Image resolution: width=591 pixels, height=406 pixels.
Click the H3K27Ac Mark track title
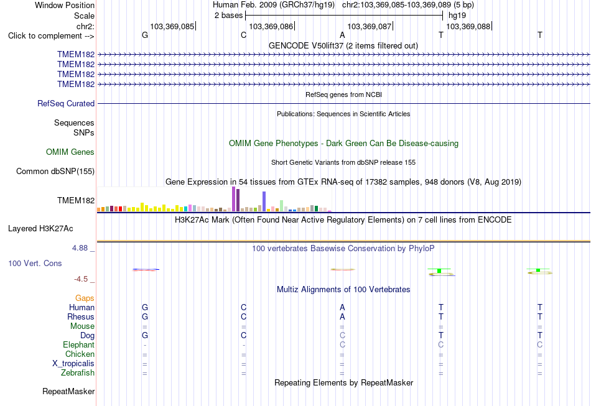343,219
